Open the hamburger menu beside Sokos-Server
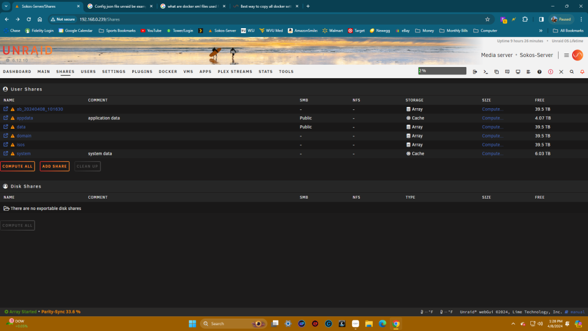The image size is (588, 331). [x=566, y=55]
